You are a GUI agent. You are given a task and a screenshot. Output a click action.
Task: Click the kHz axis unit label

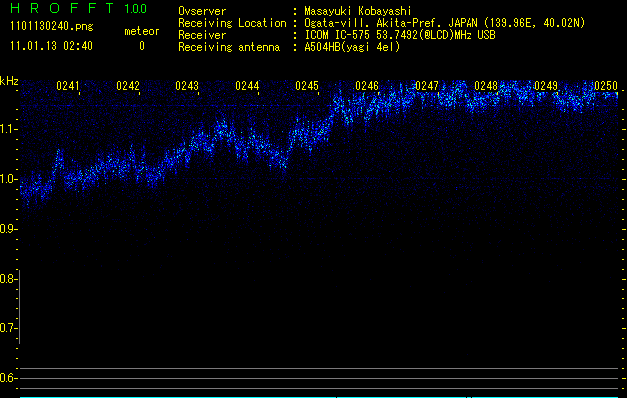point(9,81)
